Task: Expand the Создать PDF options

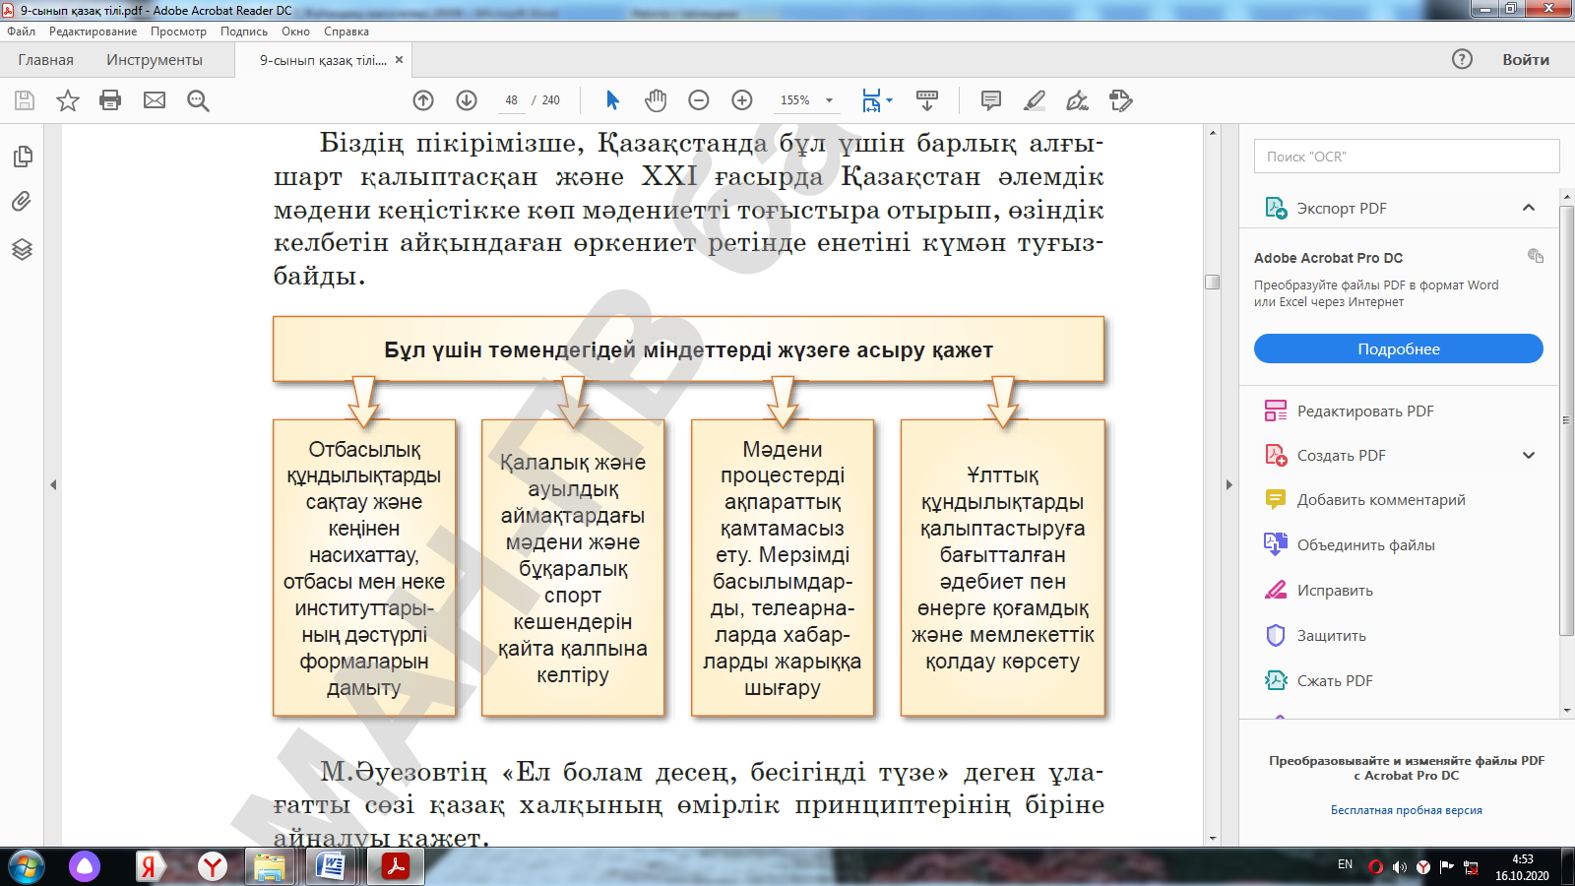Action: [1528, 455]
